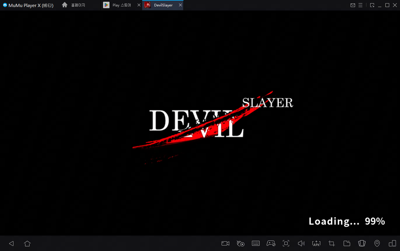The image size is (400, 251).
Task: Click the Loading... 99% text
Action: coord(347,221)
